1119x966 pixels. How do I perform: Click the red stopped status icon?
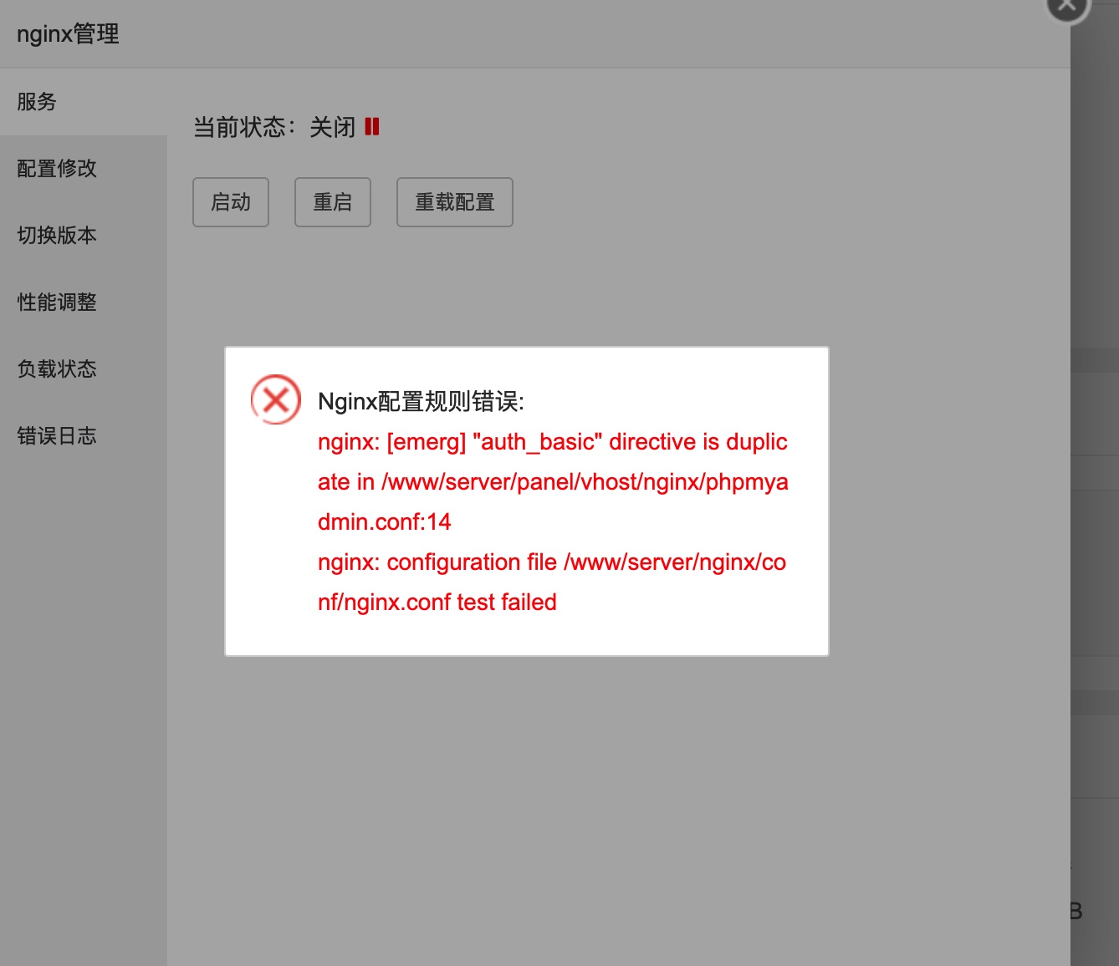pyautogui.click(x=372, y=127)
